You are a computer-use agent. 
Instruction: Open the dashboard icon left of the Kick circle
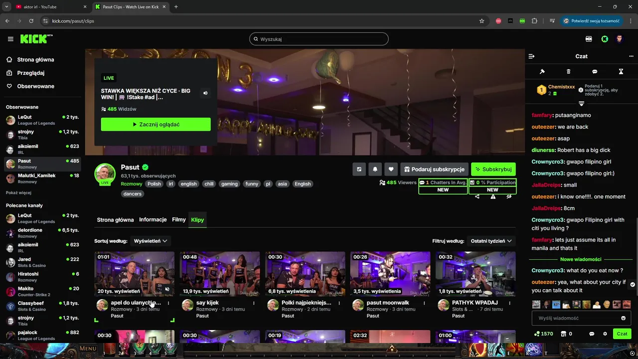(589, 39)
